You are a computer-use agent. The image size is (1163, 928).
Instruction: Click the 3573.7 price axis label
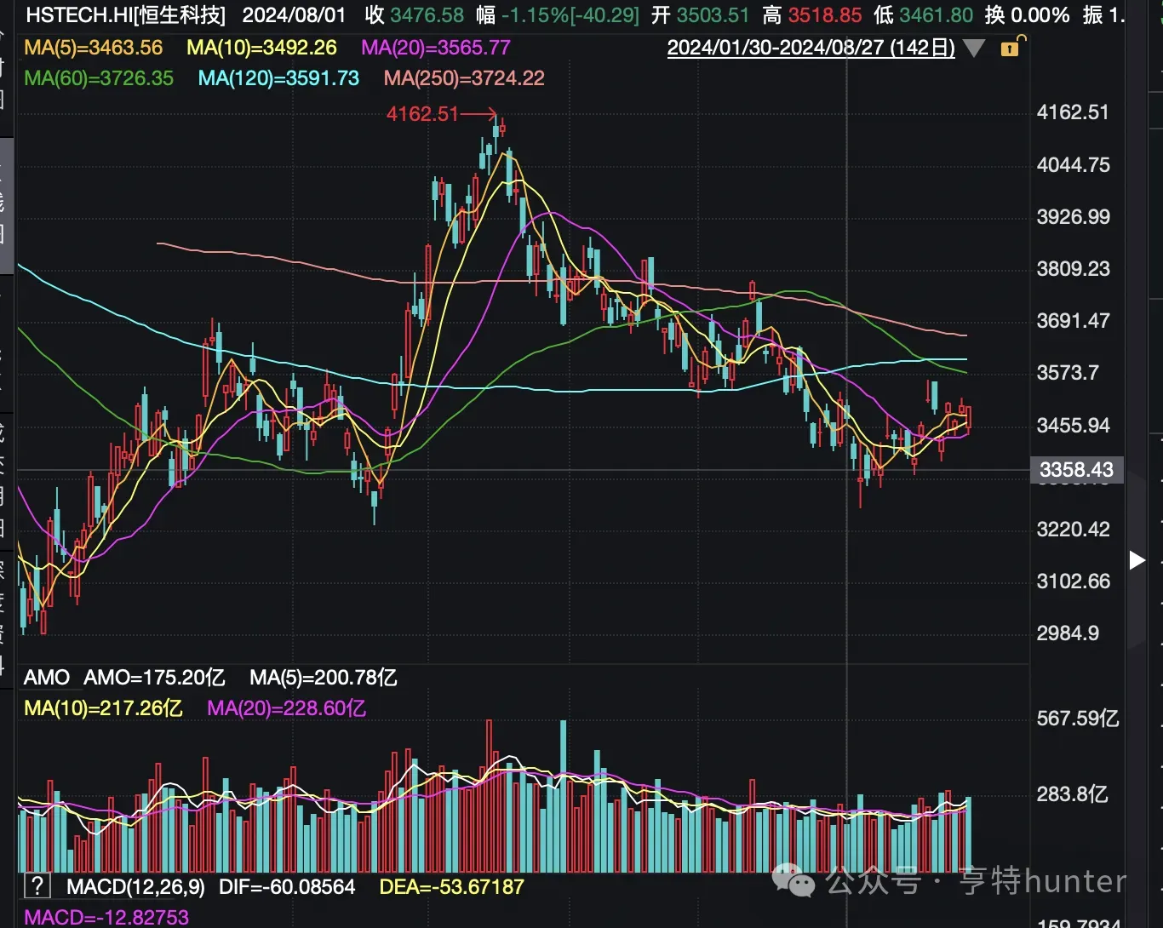point(1068,373)
